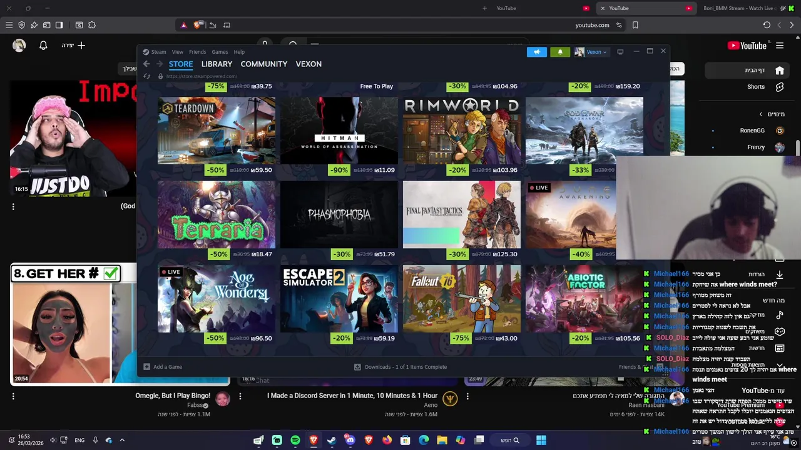Click the Fallout 76 price ₪43.00
801x450 pixels.
[506, 338]
